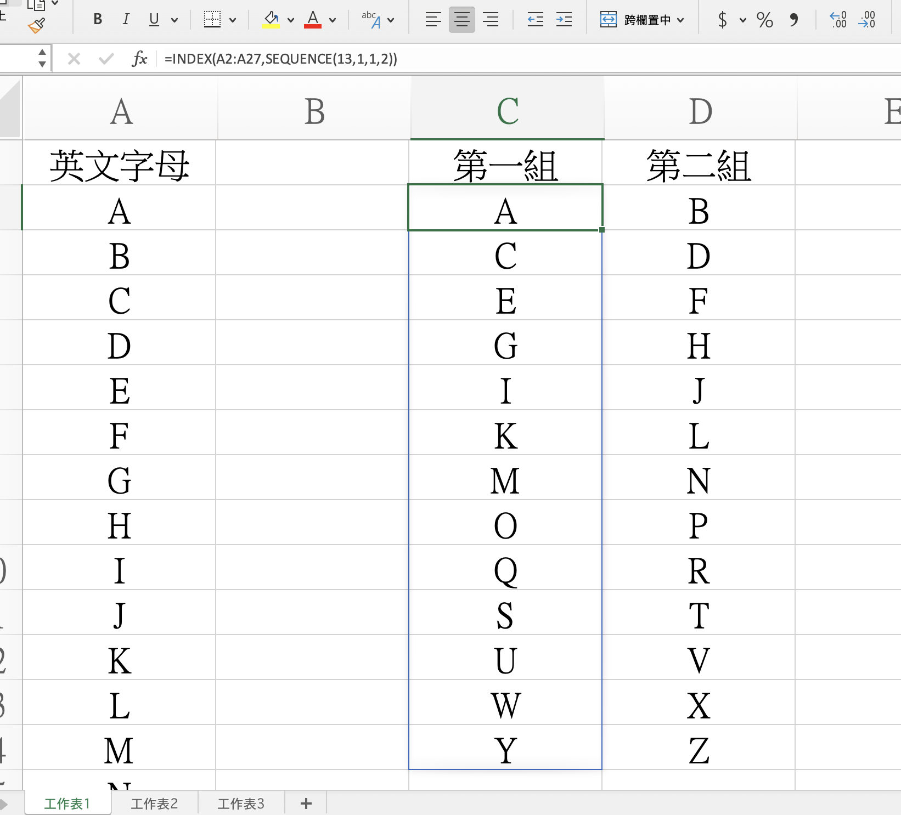Click the cell borders icon

pyautogui.click(x=212, y=20)
